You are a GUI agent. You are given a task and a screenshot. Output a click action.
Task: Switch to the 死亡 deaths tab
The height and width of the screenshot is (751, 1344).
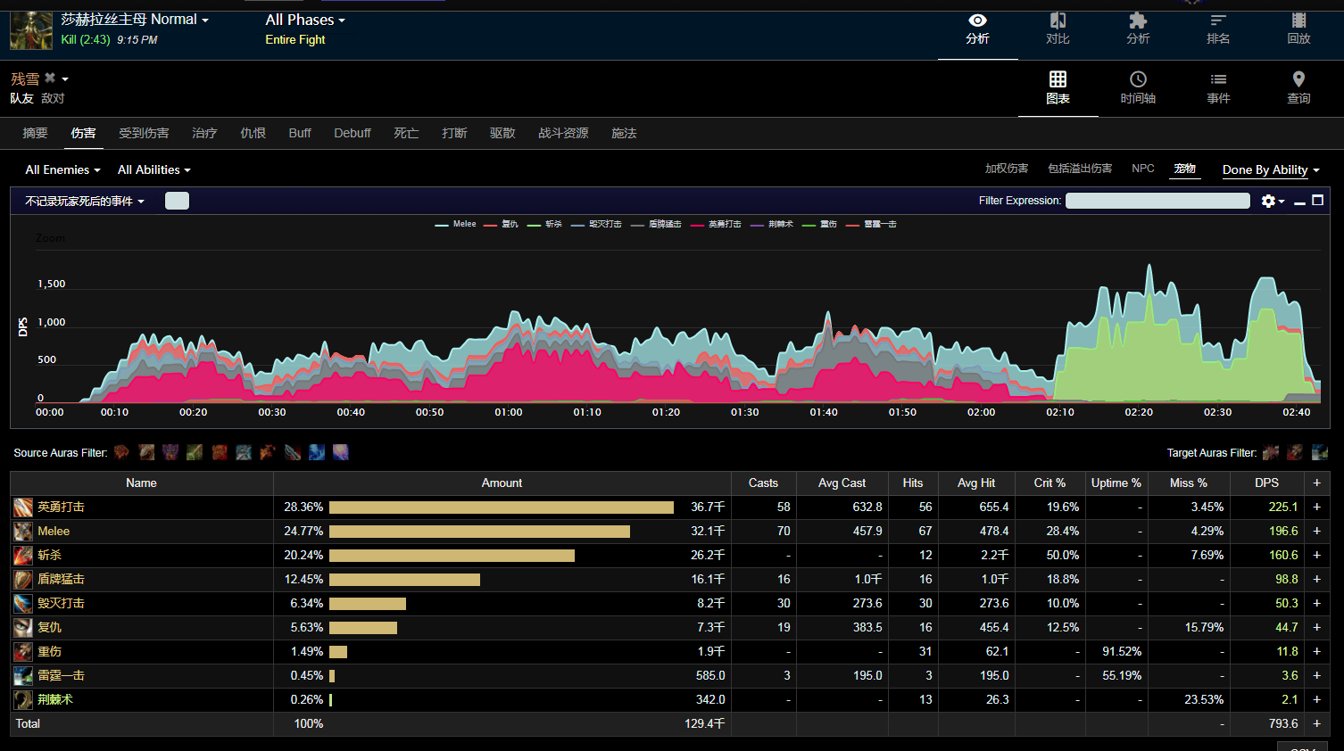(406, 133)
